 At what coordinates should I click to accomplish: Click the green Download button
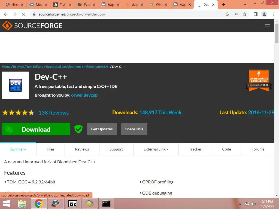[36, 129]
